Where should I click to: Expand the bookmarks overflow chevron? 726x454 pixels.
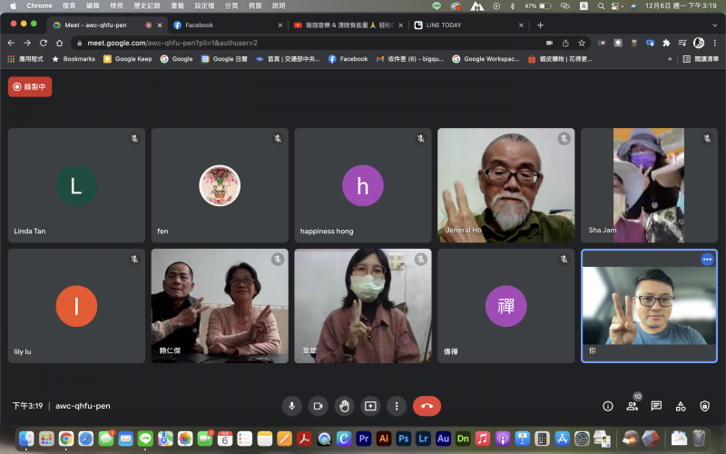671,59
